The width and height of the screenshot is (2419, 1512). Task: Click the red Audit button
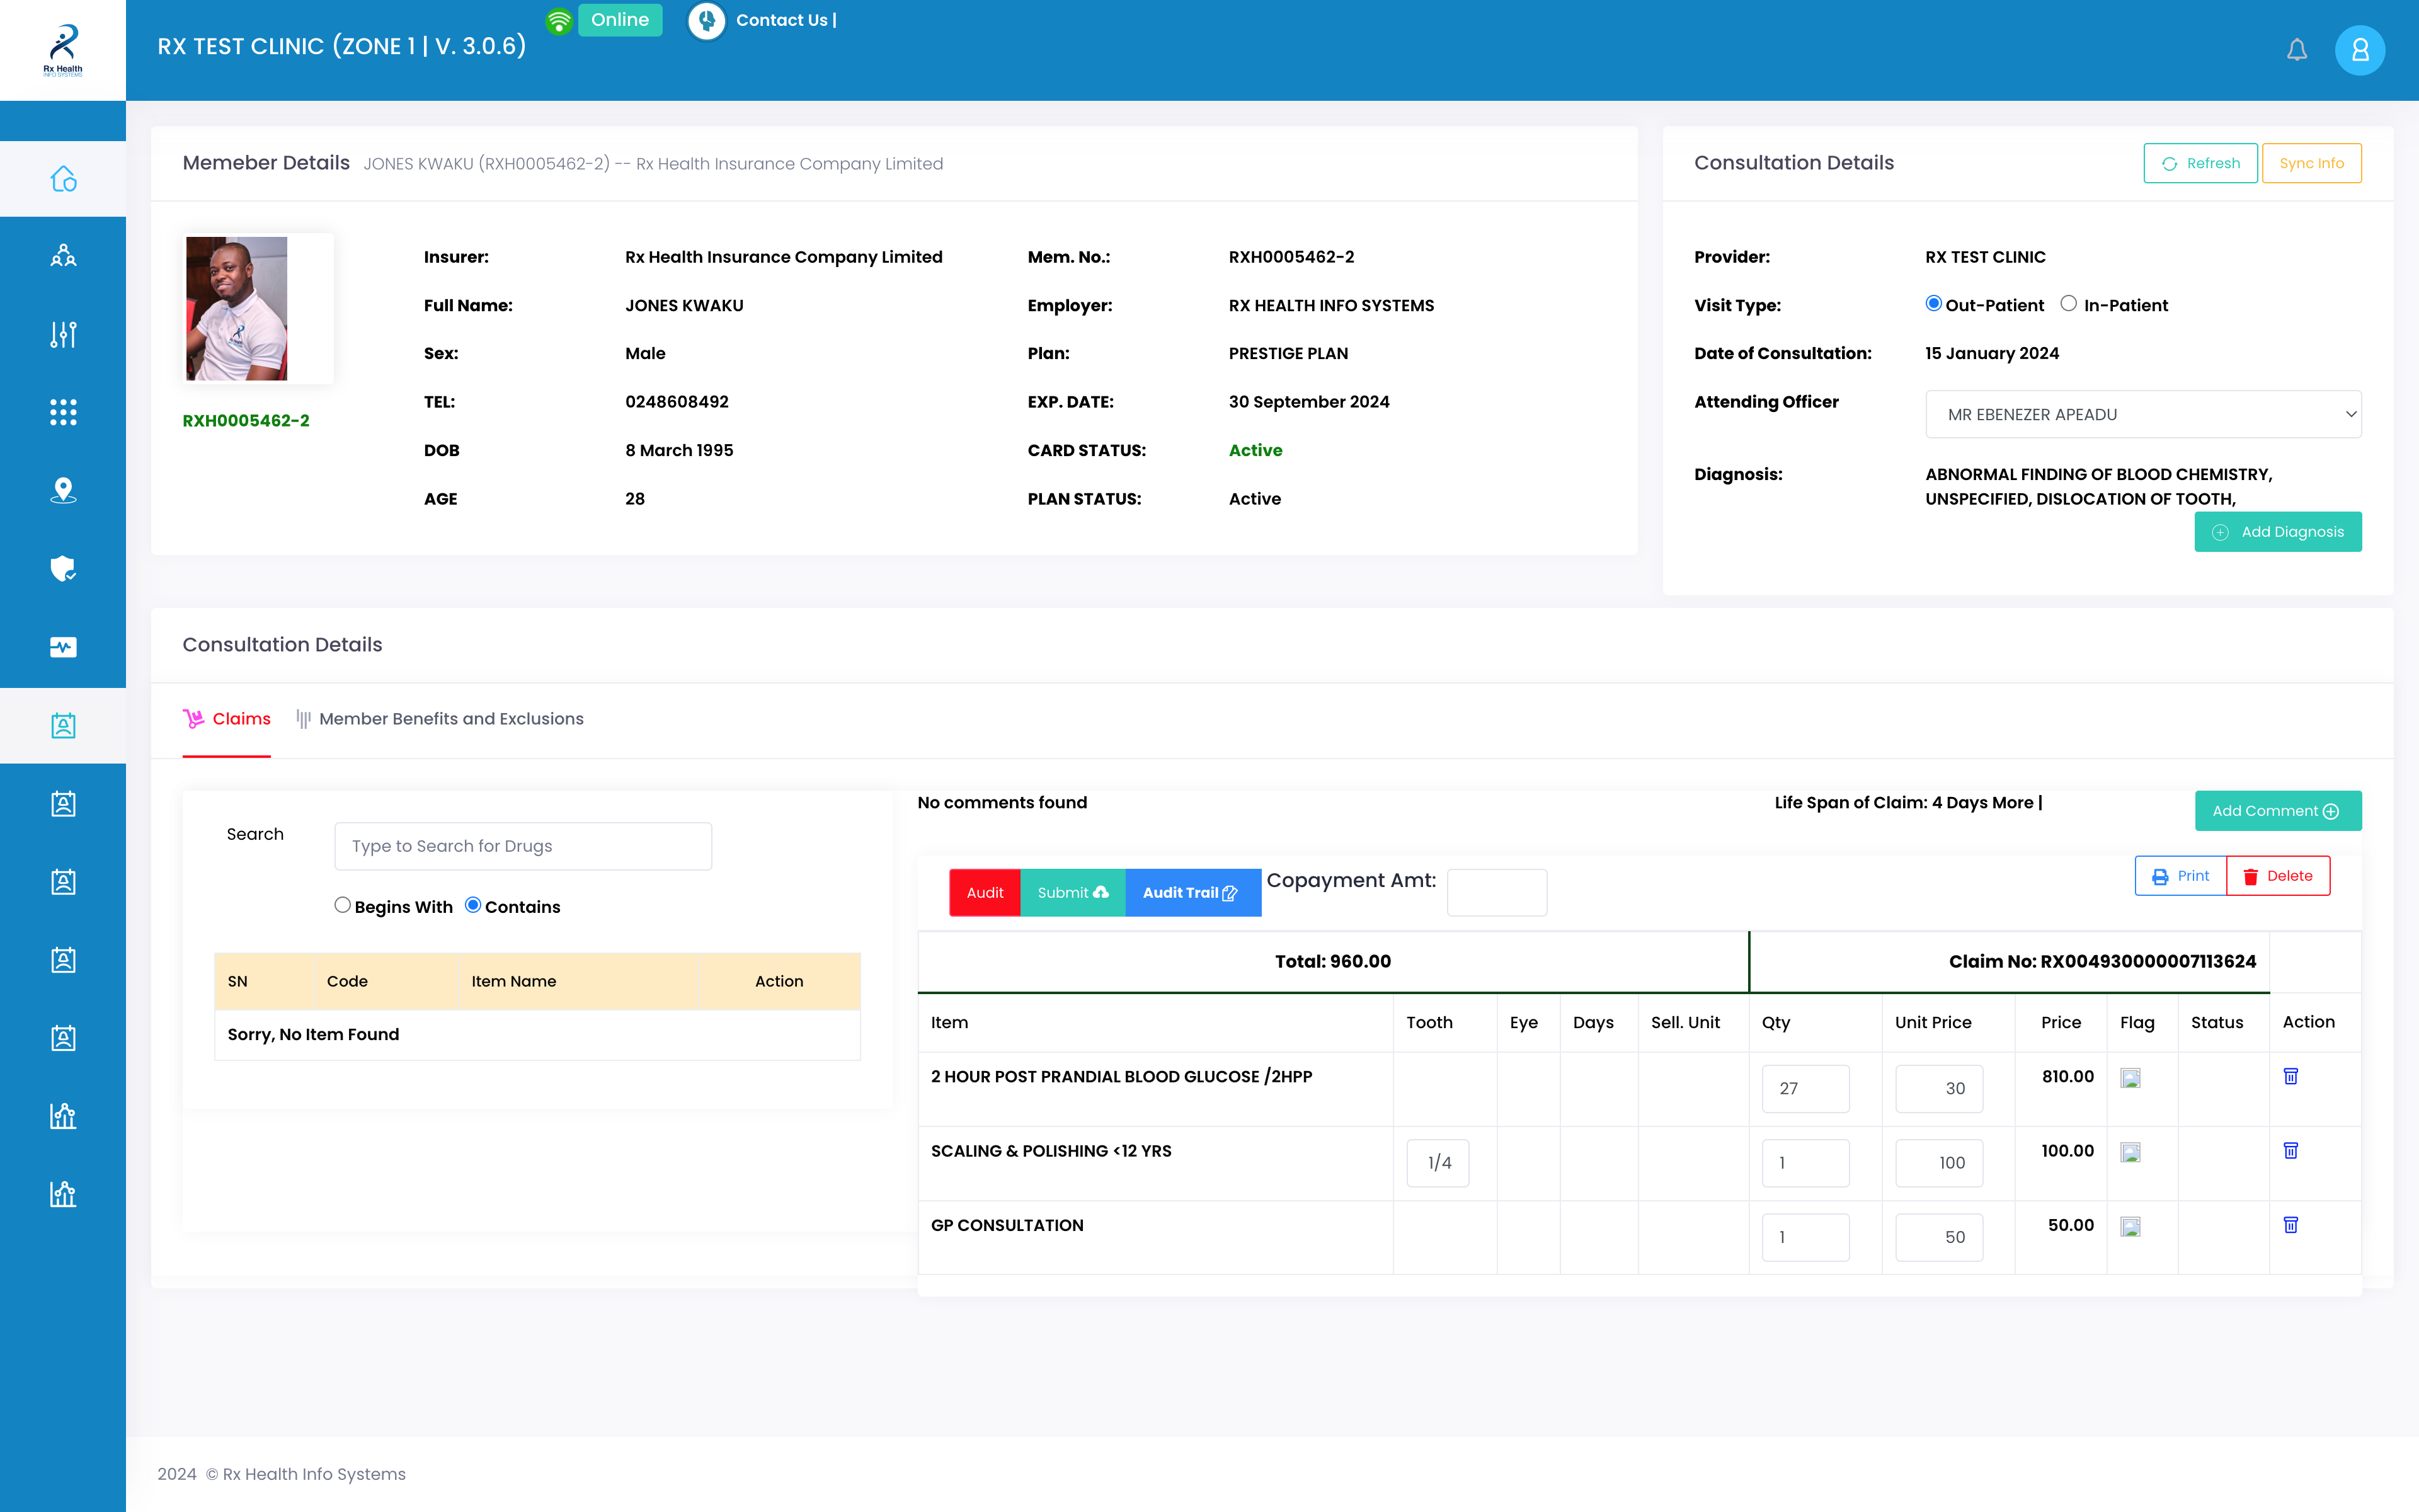985,893
